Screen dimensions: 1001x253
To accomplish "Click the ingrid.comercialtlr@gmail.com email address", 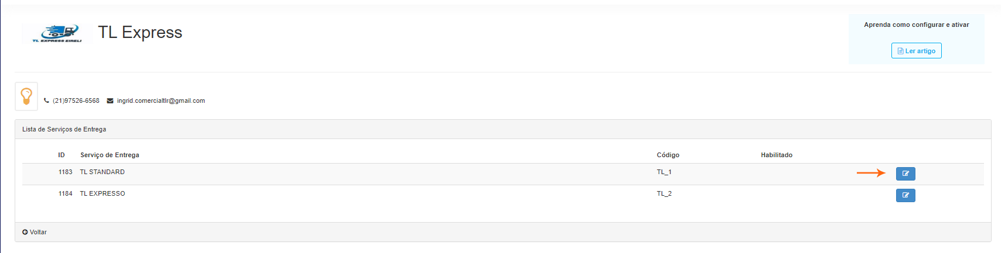I will (x=161, y=100).
